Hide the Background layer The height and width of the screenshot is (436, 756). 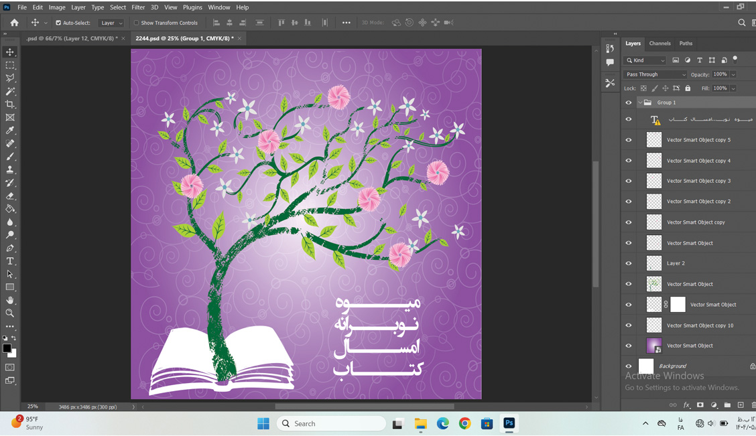(x=628, y=366)
